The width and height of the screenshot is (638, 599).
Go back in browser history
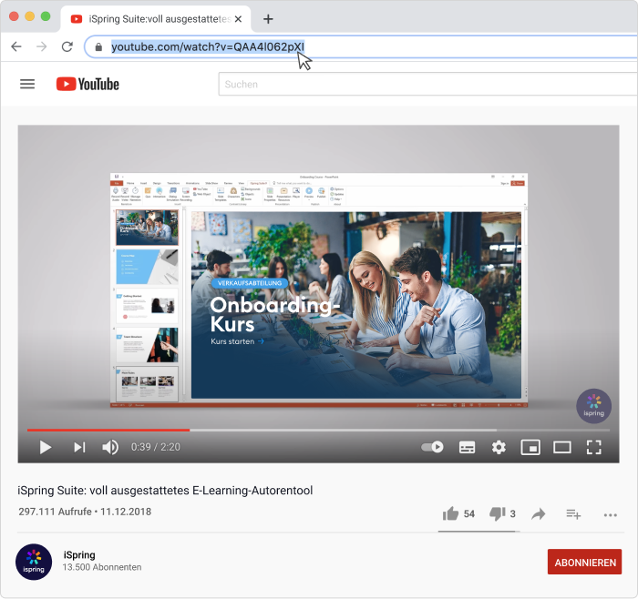16,46
